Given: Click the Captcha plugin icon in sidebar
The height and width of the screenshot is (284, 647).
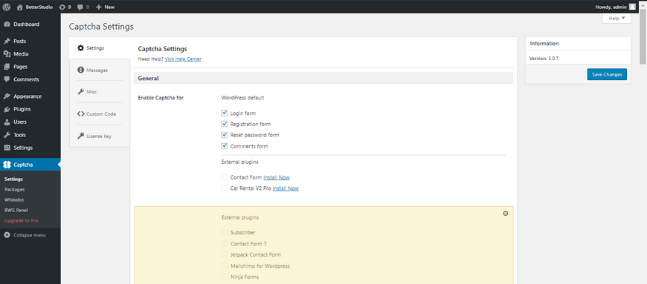Looking at the screenshot, I should (x=7, y=165).
